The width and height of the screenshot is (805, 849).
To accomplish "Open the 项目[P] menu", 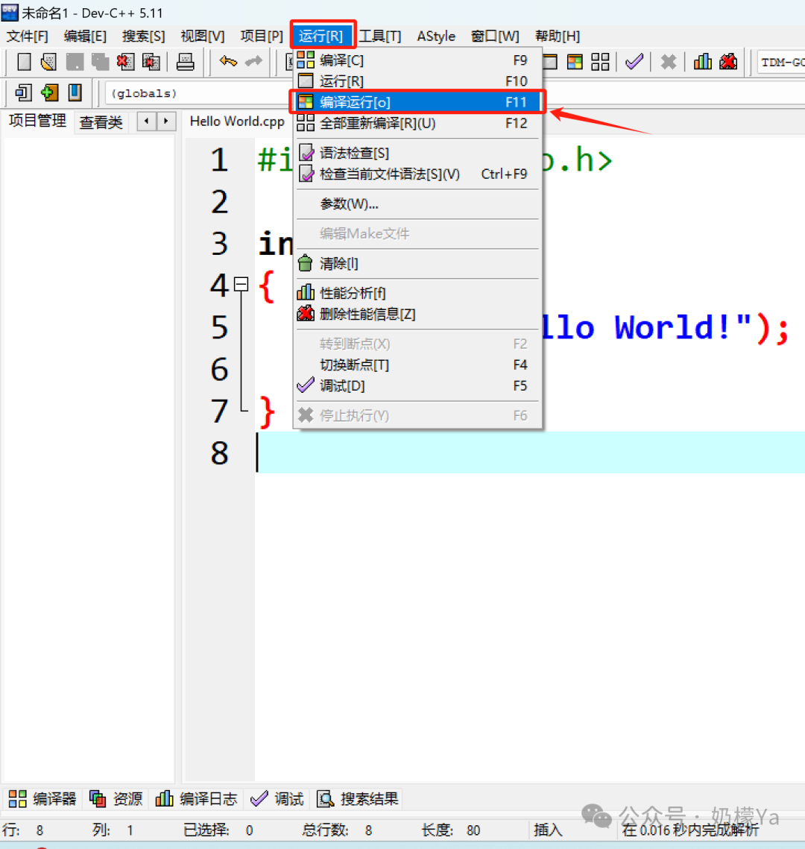I will (262, 37).
